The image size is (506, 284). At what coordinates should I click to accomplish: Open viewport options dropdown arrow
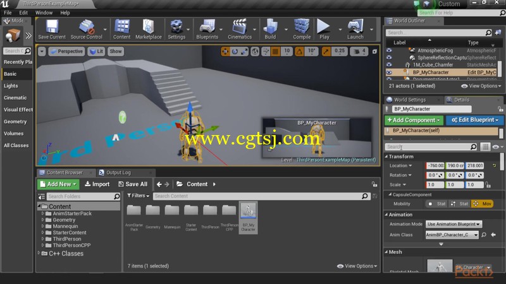pyautogui.click(x=42, y=51)
